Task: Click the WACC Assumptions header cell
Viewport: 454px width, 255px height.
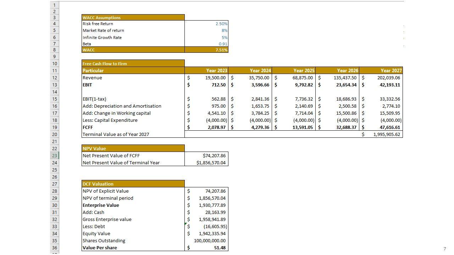Action: point(133,17)
